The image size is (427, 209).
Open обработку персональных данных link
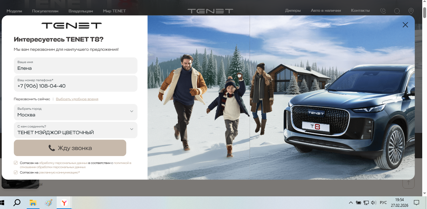(63, 163)
